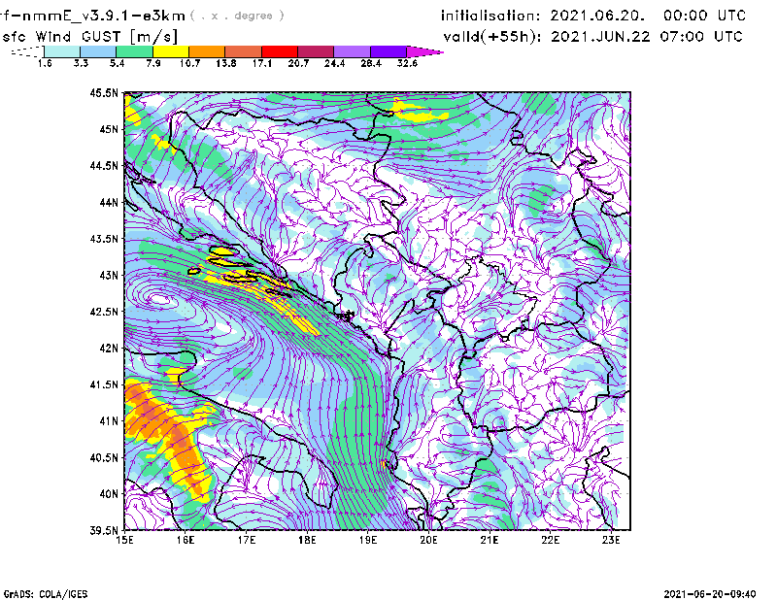Click the 22E longitude label
This screenshot has width=777, height=600.
[550, 540]
